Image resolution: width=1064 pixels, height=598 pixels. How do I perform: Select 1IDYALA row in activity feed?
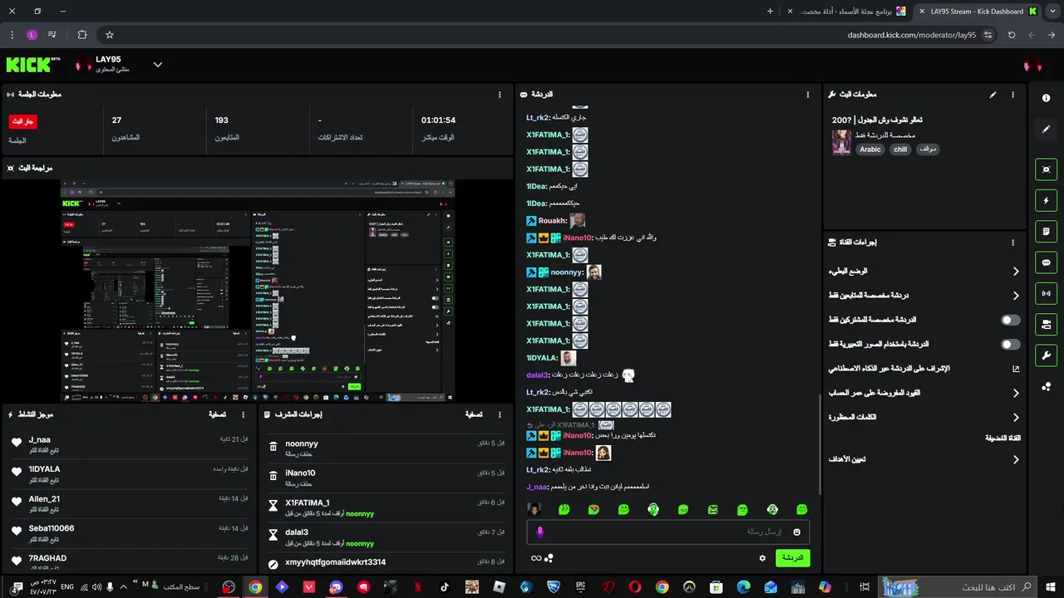point(128,474)
